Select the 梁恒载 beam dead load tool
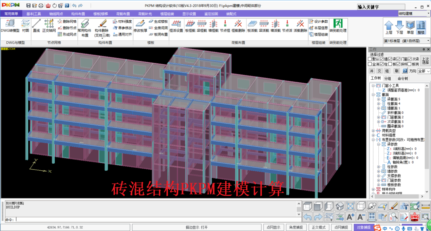This screenshot has width=431, height=231. [202, 26]
